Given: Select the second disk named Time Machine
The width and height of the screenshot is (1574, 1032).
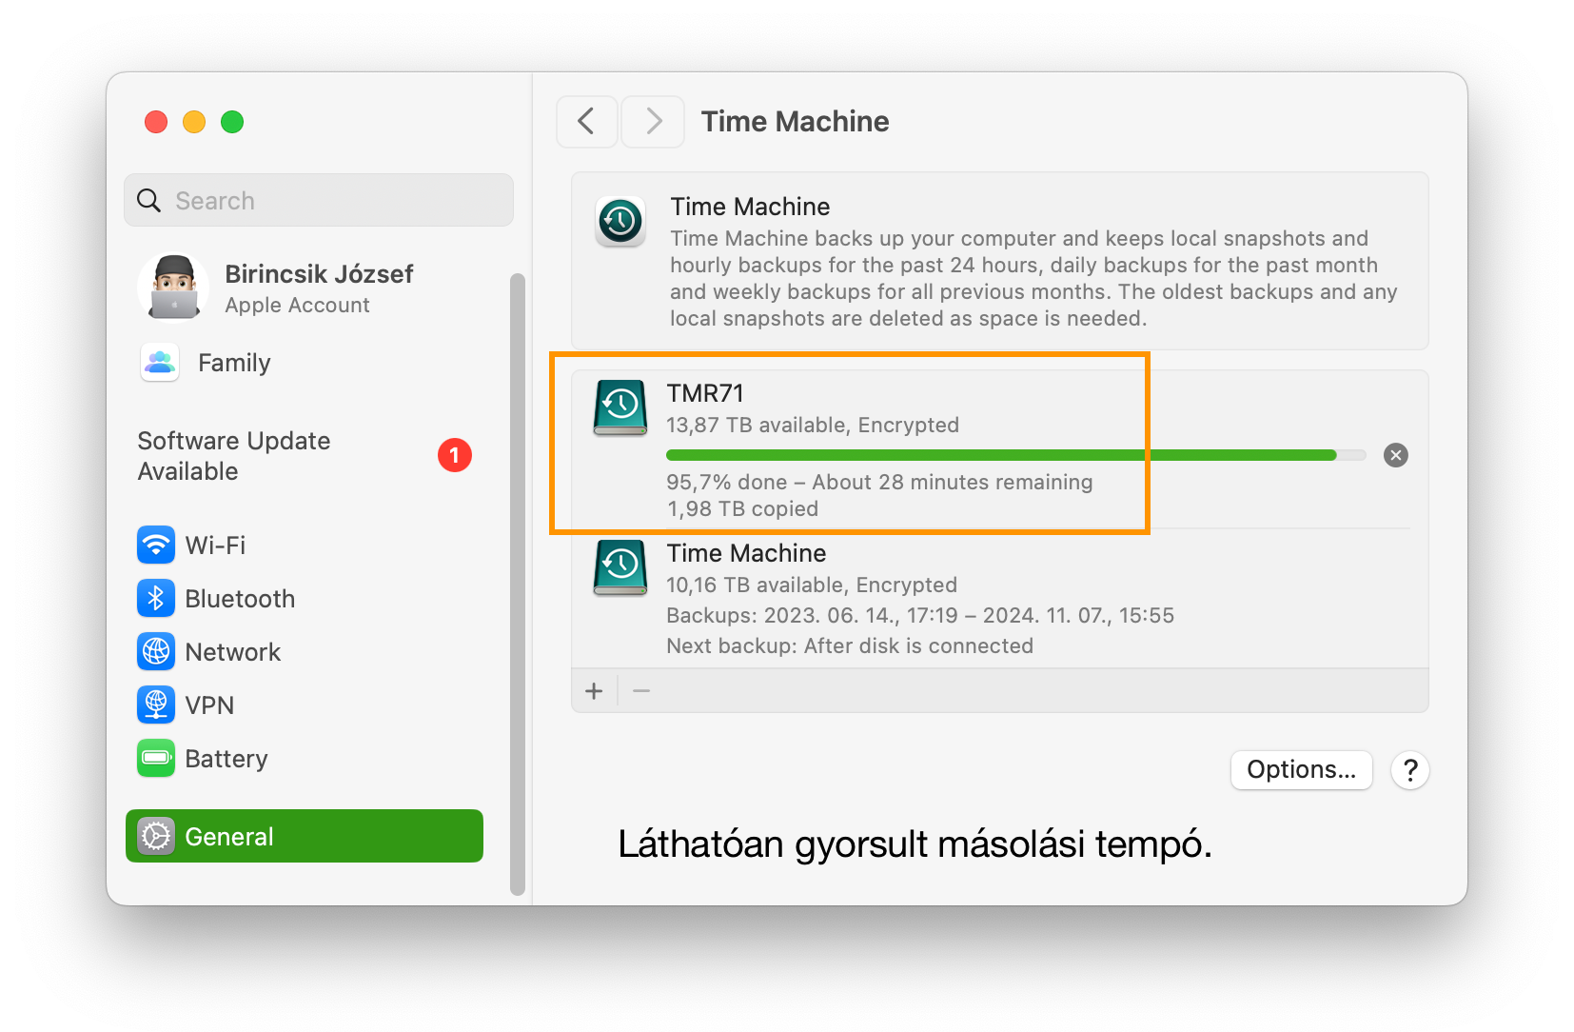Looking at the screenshot, I should coord(746,553).
